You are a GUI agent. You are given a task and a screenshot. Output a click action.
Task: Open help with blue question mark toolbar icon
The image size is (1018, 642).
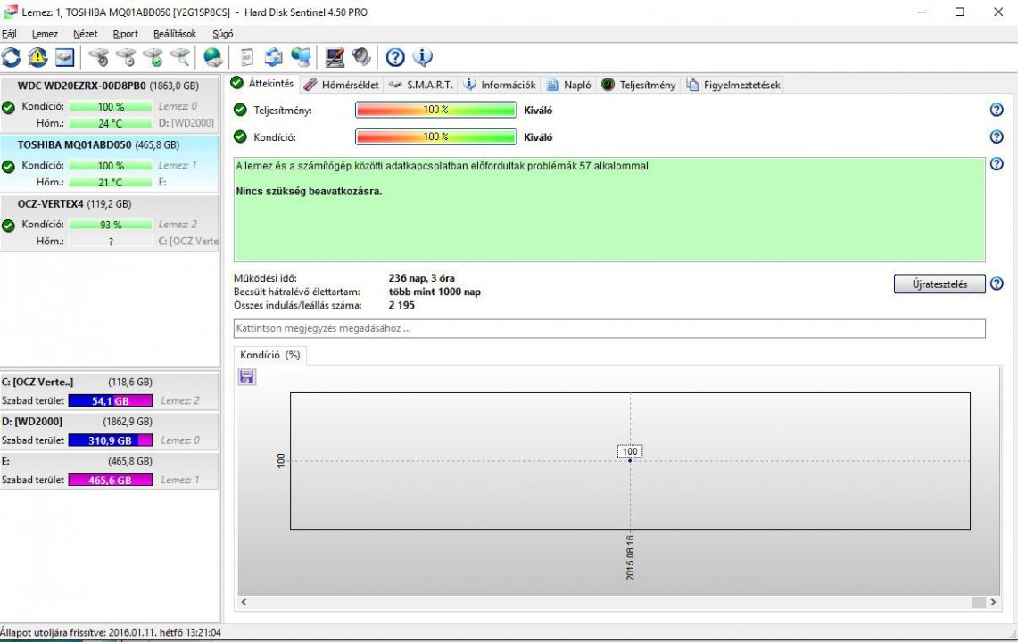coord(395,58)
